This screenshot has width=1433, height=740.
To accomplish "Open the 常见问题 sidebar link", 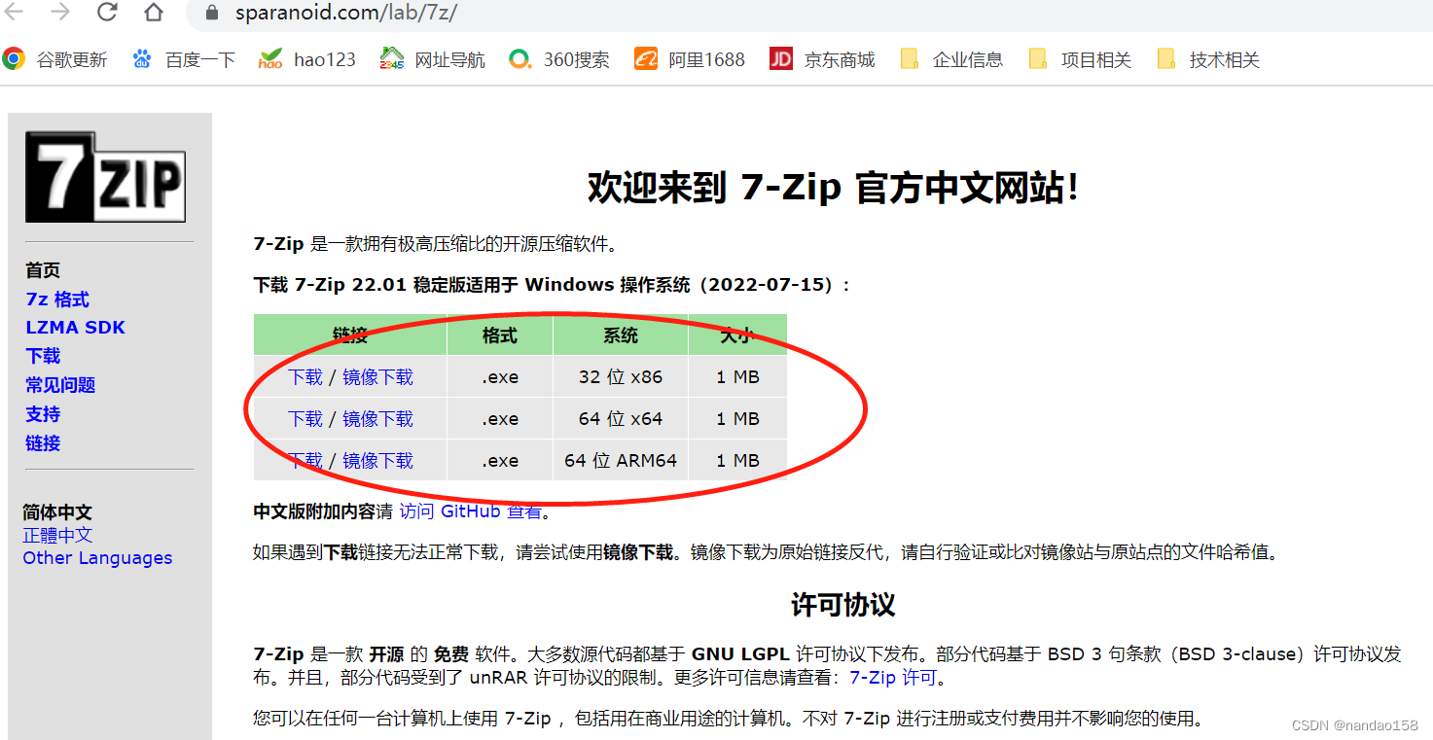I will pos(60,385).
